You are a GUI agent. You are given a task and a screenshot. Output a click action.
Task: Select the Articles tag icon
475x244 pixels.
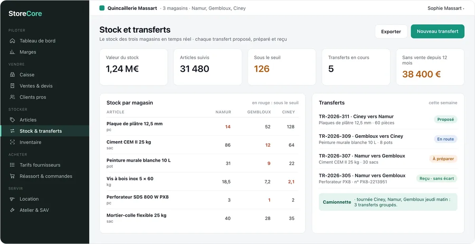(12, 120)
